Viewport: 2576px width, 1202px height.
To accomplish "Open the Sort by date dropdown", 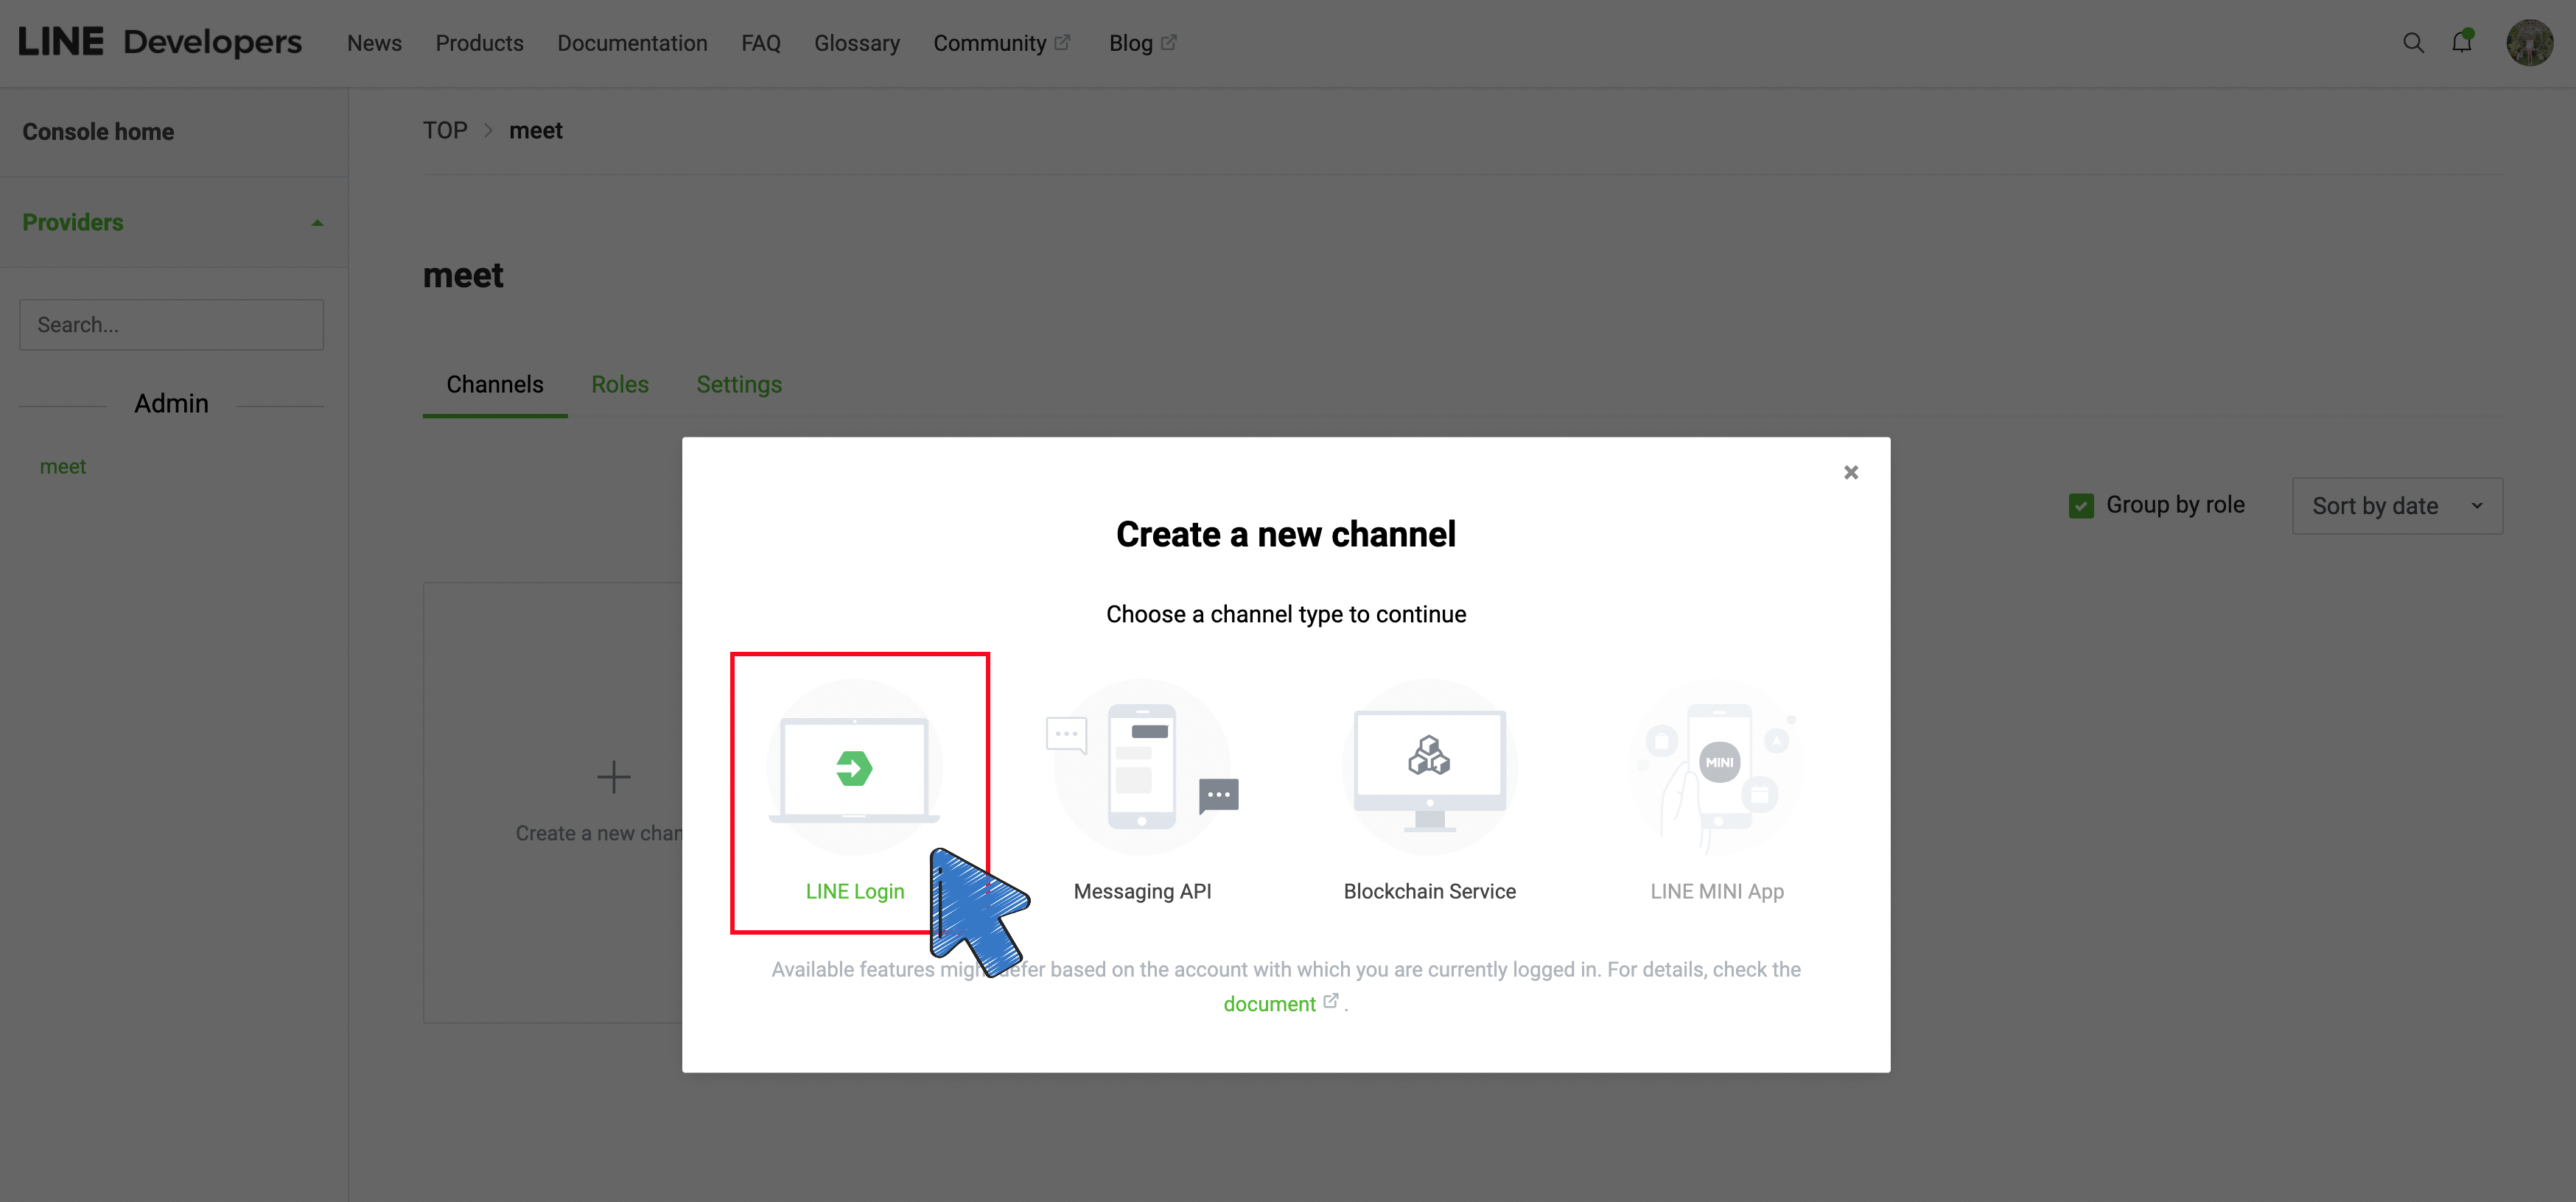I will [2397, 505].
